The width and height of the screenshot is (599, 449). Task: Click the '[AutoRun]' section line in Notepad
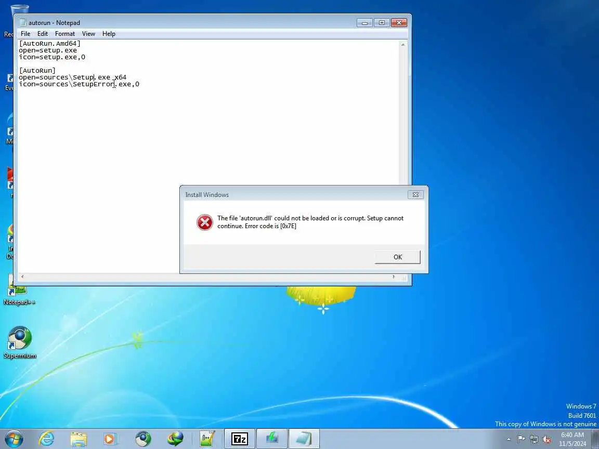point(37,71)
